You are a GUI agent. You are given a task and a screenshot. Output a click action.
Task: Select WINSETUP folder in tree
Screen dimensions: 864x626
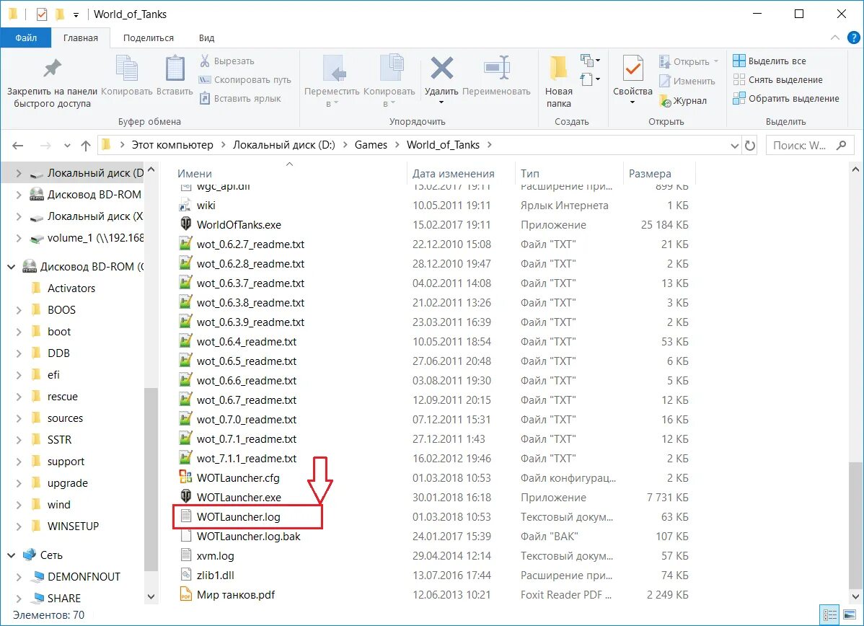[x=73, y=526]
